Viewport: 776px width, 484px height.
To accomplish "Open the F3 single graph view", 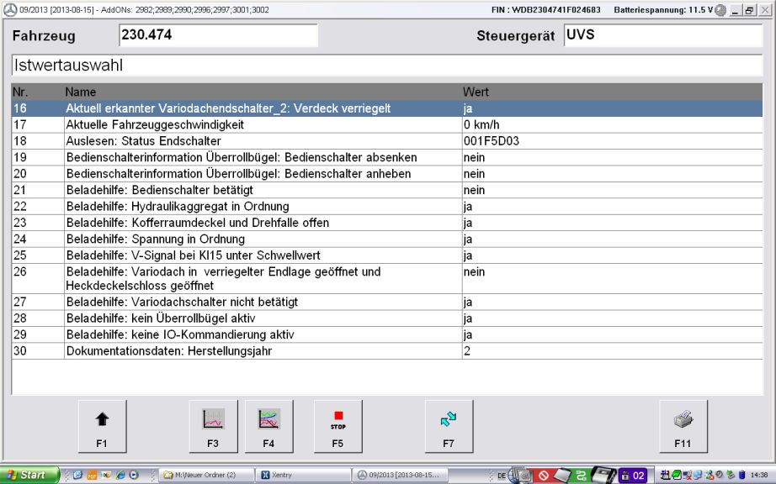I will point(213,426).
